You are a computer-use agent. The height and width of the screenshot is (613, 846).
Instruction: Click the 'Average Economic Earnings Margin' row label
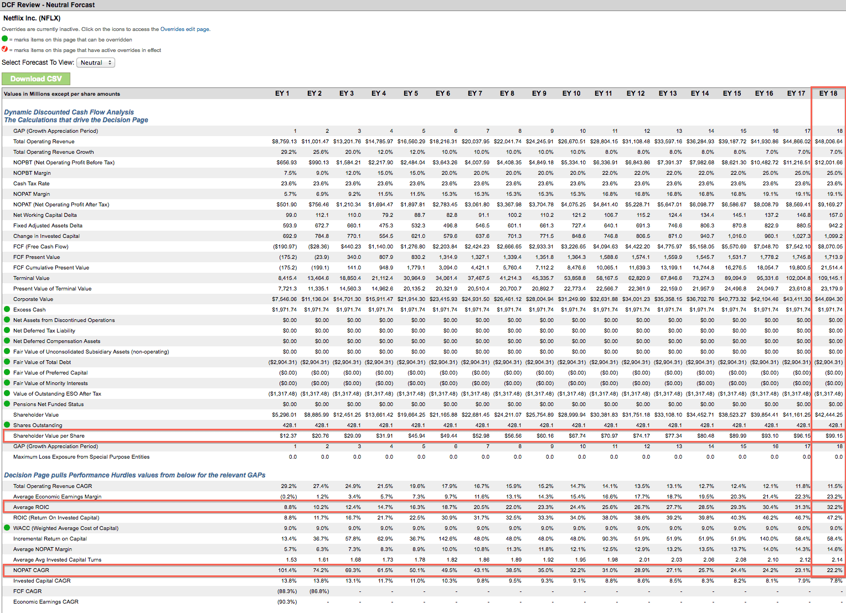tap(58, 497)
